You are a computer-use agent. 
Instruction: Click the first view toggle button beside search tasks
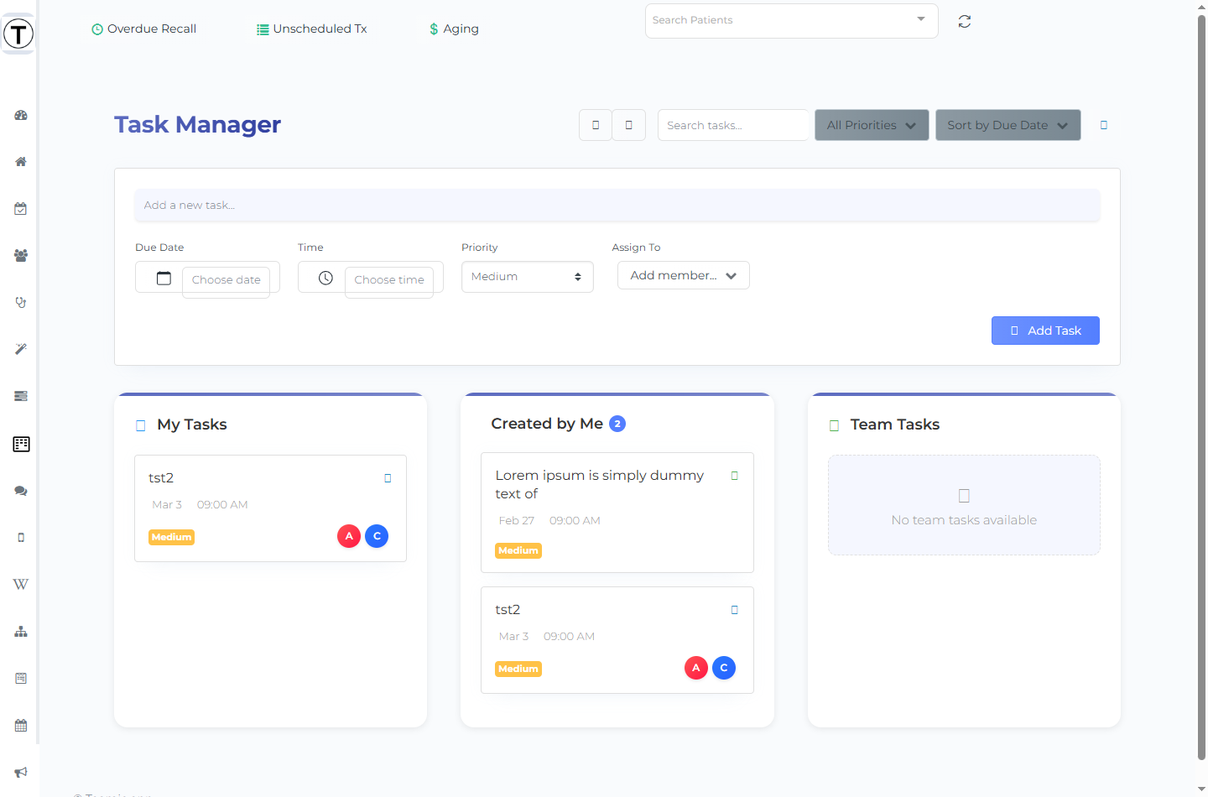tap(596, 125)
